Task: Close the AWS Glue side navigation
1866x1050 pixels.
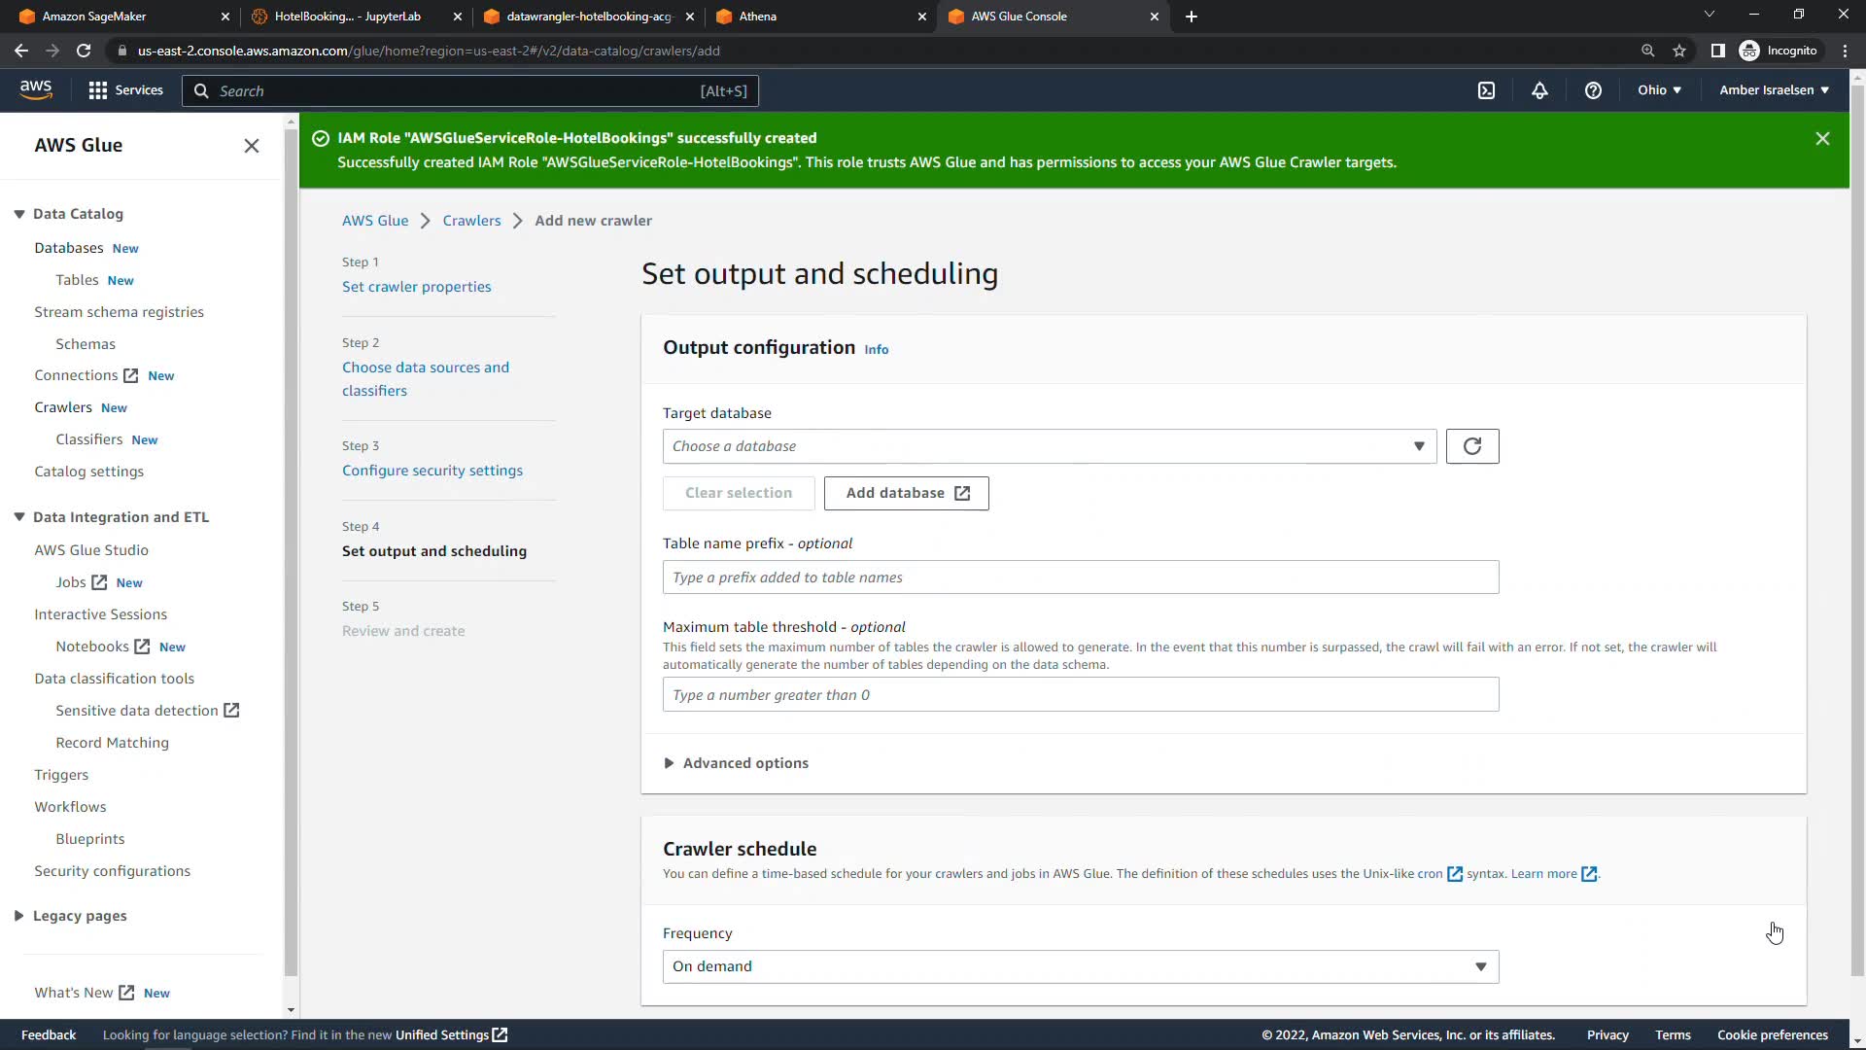Action: click(252, 146)
